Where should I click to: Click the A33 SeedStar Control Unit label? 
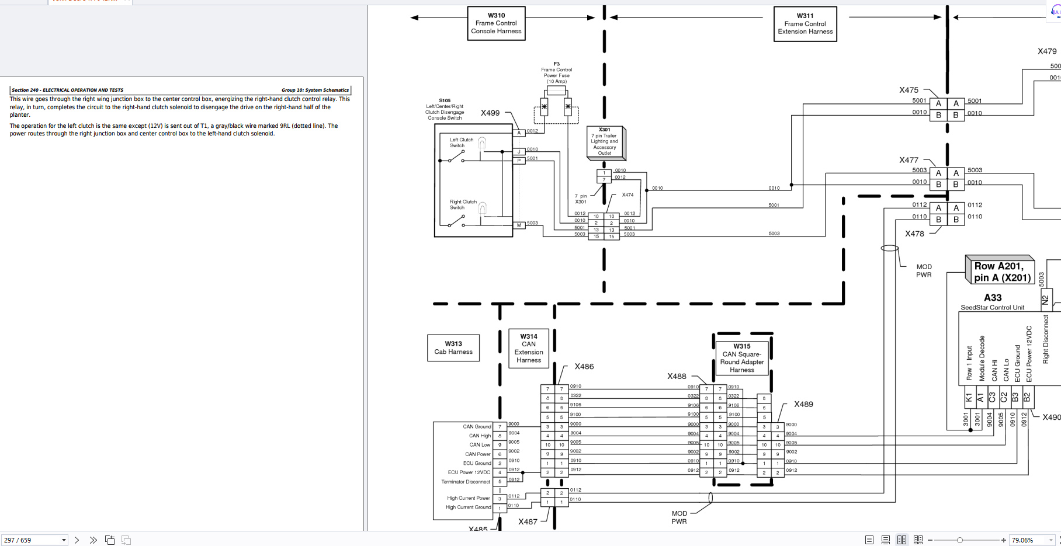coord(993,302)
